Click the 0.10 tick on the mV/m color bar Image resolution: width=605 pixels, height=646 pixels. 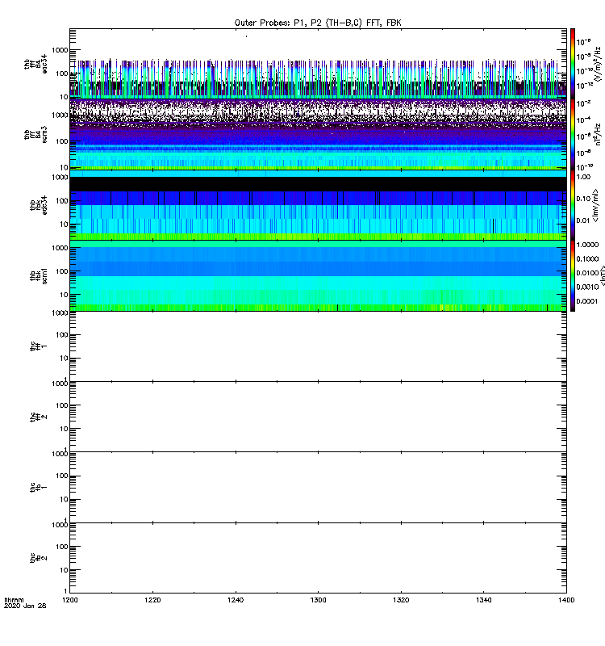(x=583, y=199)
